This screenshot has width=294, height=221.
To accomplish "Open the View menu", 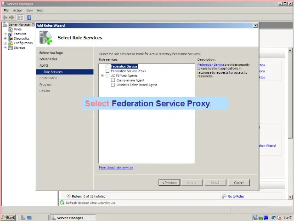I will 29,10.
